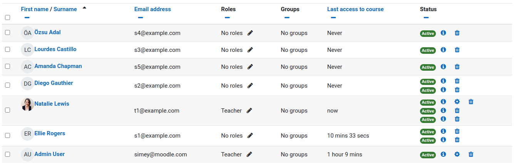Select Diego Gauthier row checkbox
Image resolution: width=514 pixels, height=166 pixels.
[7, 83]
